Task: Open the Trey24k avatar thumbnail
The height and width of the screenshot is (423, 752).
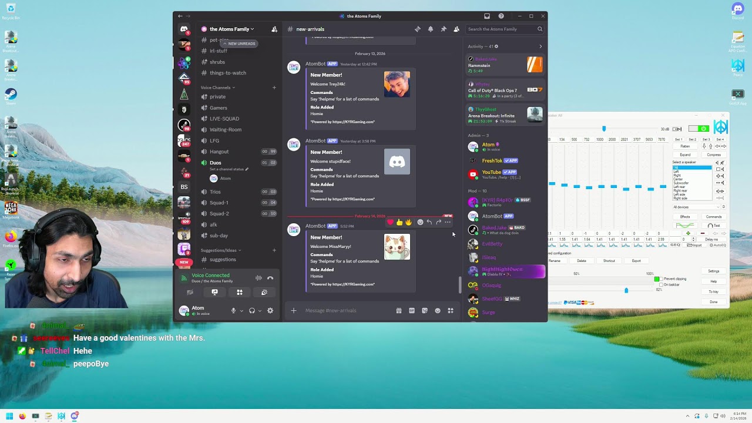Action: [397, 85]
